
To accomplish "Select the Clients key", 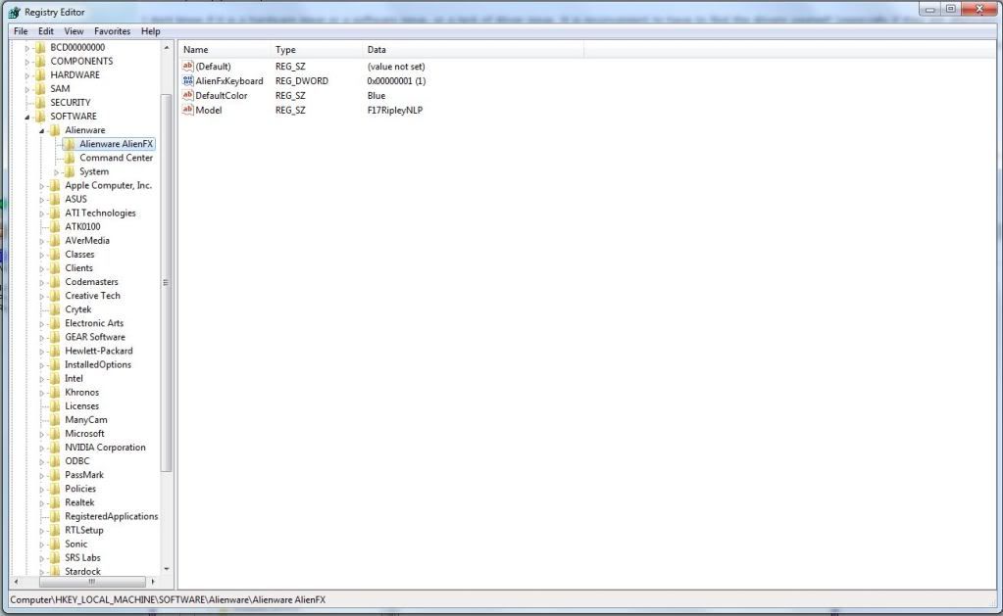I will pos(78,267).
